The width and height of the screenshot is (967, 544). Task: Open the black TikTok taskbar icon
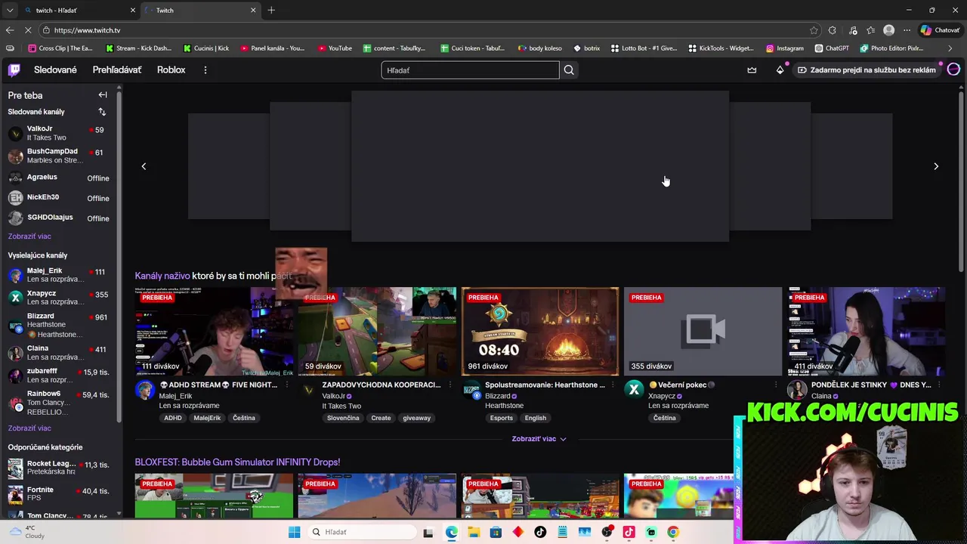click(540, 532)
